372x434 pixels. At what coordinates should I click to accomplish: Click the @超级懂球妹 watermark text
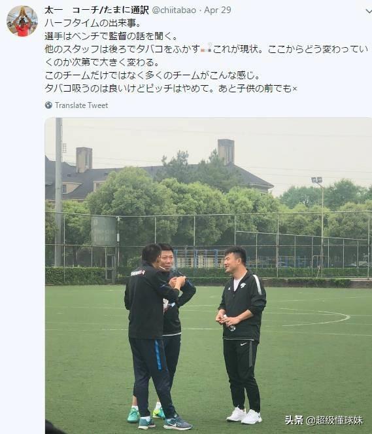[x=334, y=420]
